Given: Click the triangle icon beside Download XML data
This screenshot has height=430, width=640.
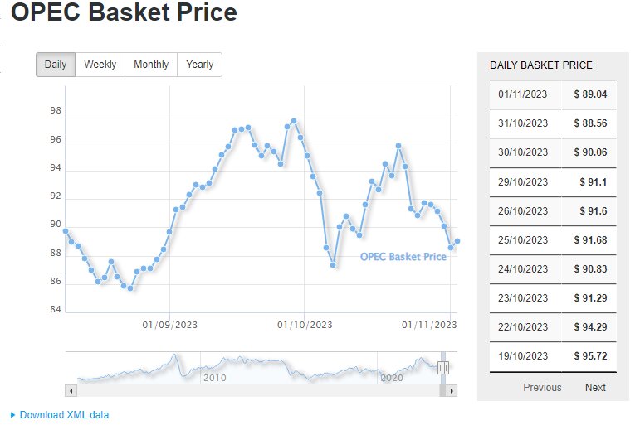Looking at the screenshot, I should coord(12,414).
